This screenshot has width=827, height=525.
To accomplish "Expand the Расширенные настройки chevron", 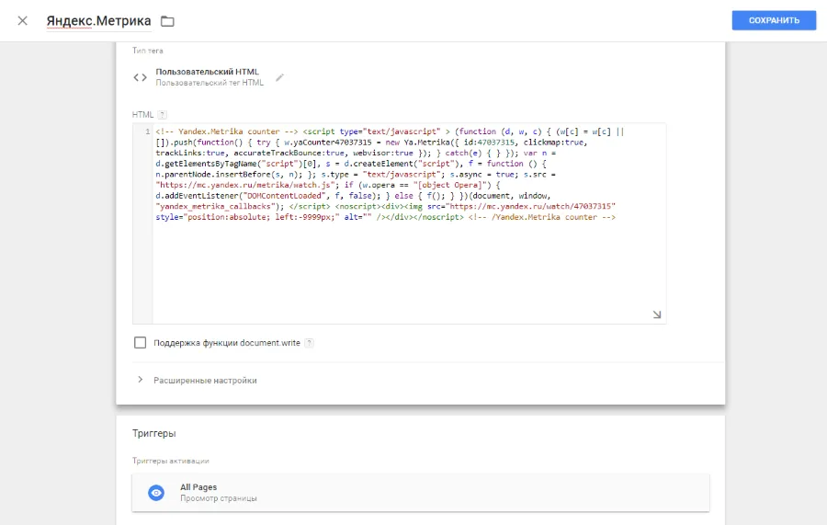I will pyautogui.click(x=140, y=380).
